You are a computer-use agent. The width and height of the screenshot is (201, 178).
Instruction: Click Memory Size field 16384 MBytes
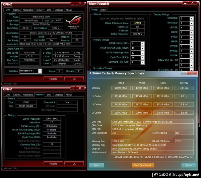(x=26, y=106)
